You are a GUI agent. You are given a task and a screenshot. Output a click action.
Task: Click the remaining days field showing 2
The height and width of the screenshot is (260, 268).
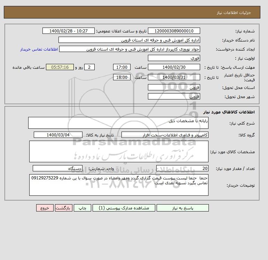click(x=89, y=67)
